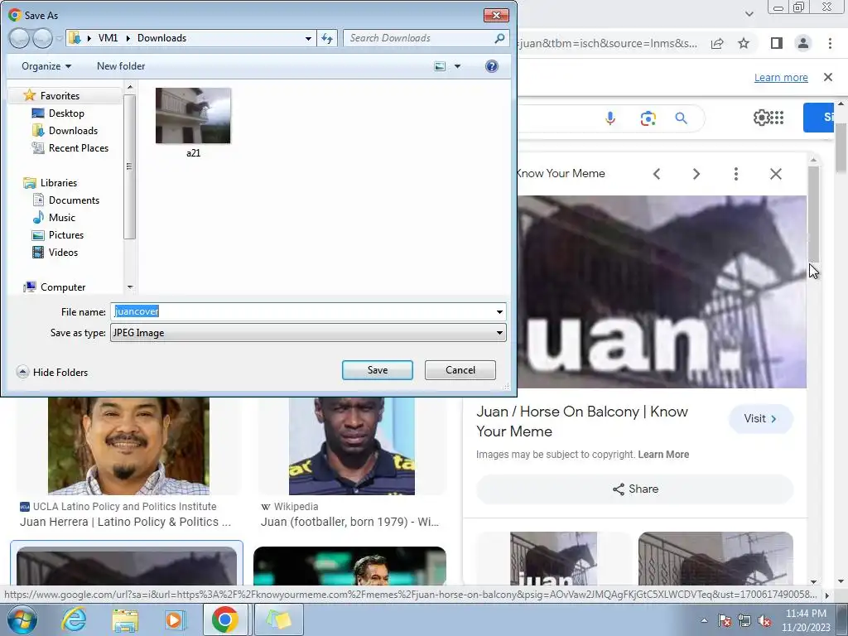Click the File name input field

[x=301, y=311]
